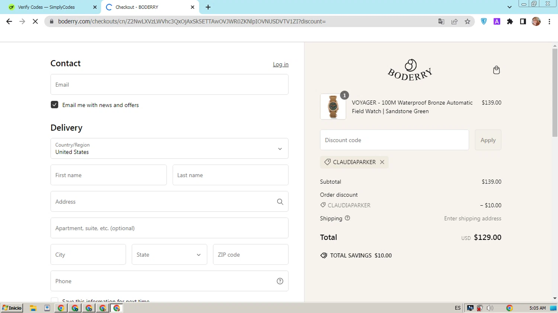Click the ES language indicator

point(458,308)
